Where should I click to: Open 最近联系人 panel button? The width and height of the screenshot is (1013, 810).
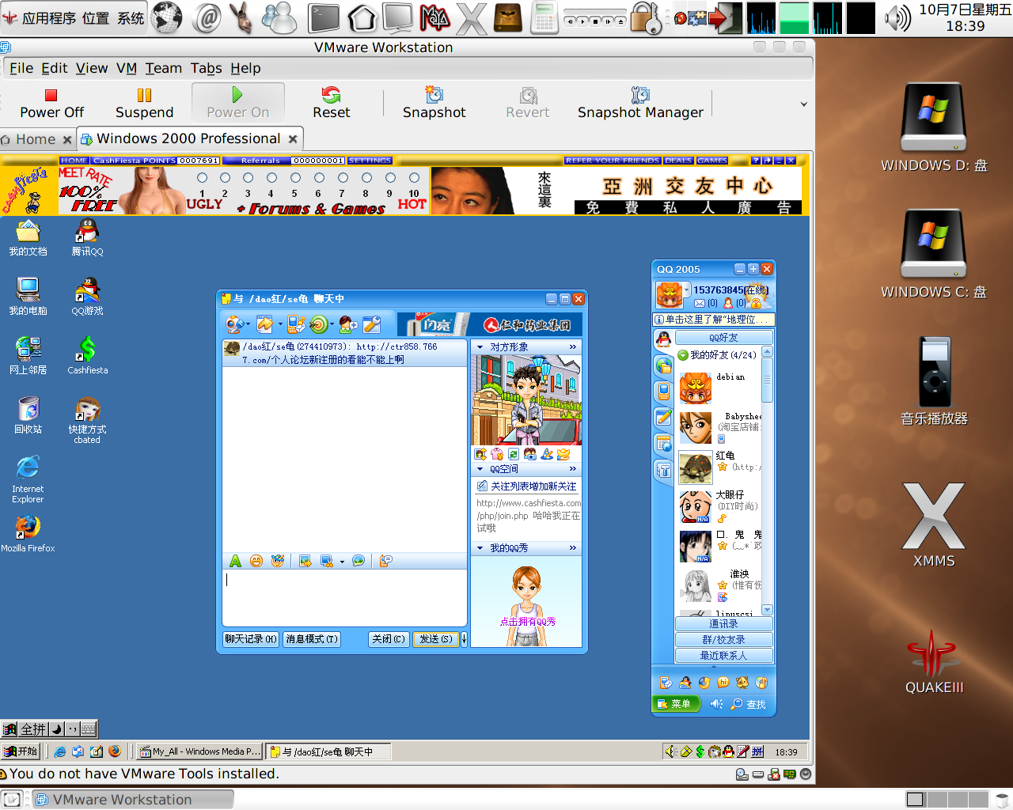[x=723, y=656]
